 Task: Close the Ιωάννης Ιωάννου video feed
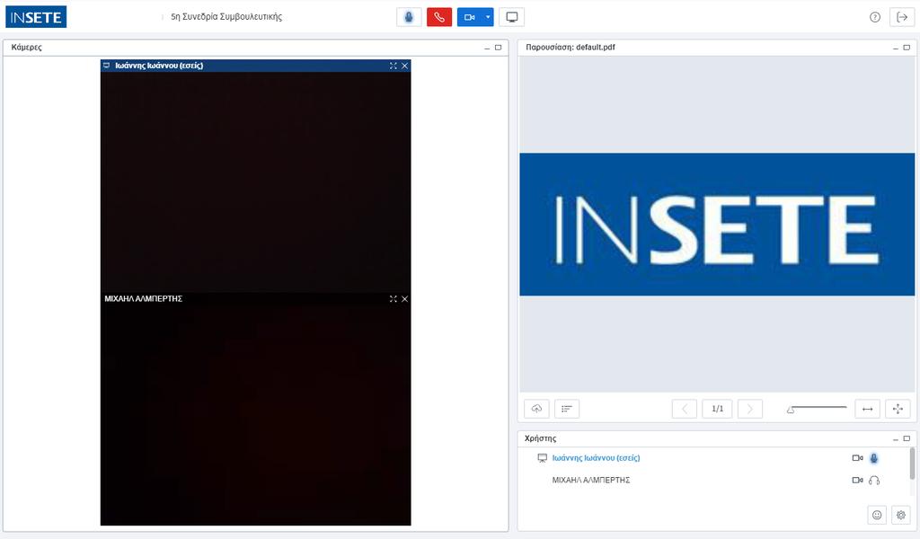404,66
